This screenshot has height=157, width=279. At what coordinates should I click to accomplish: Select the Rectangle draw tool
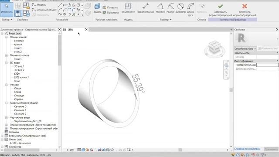point(65,5)
